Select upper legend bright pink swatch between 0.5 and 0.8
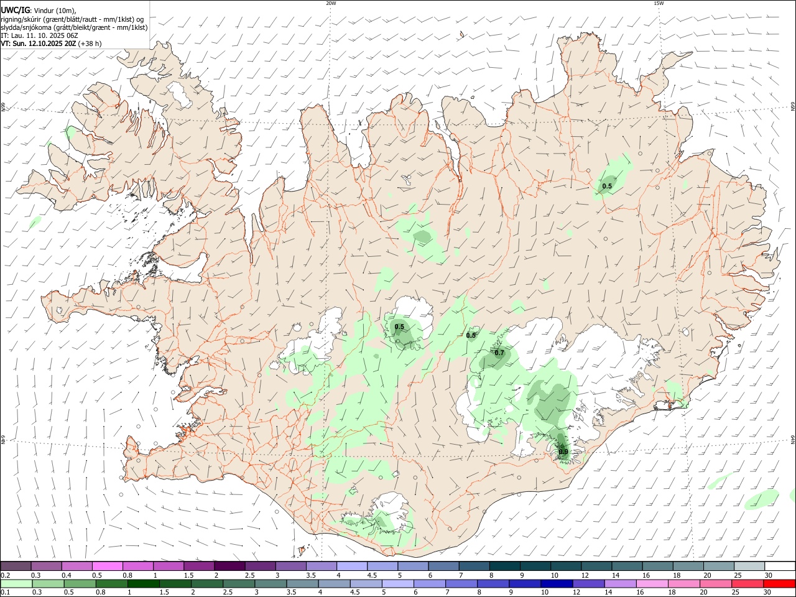796x597 pixels. [x=107, y=567]
